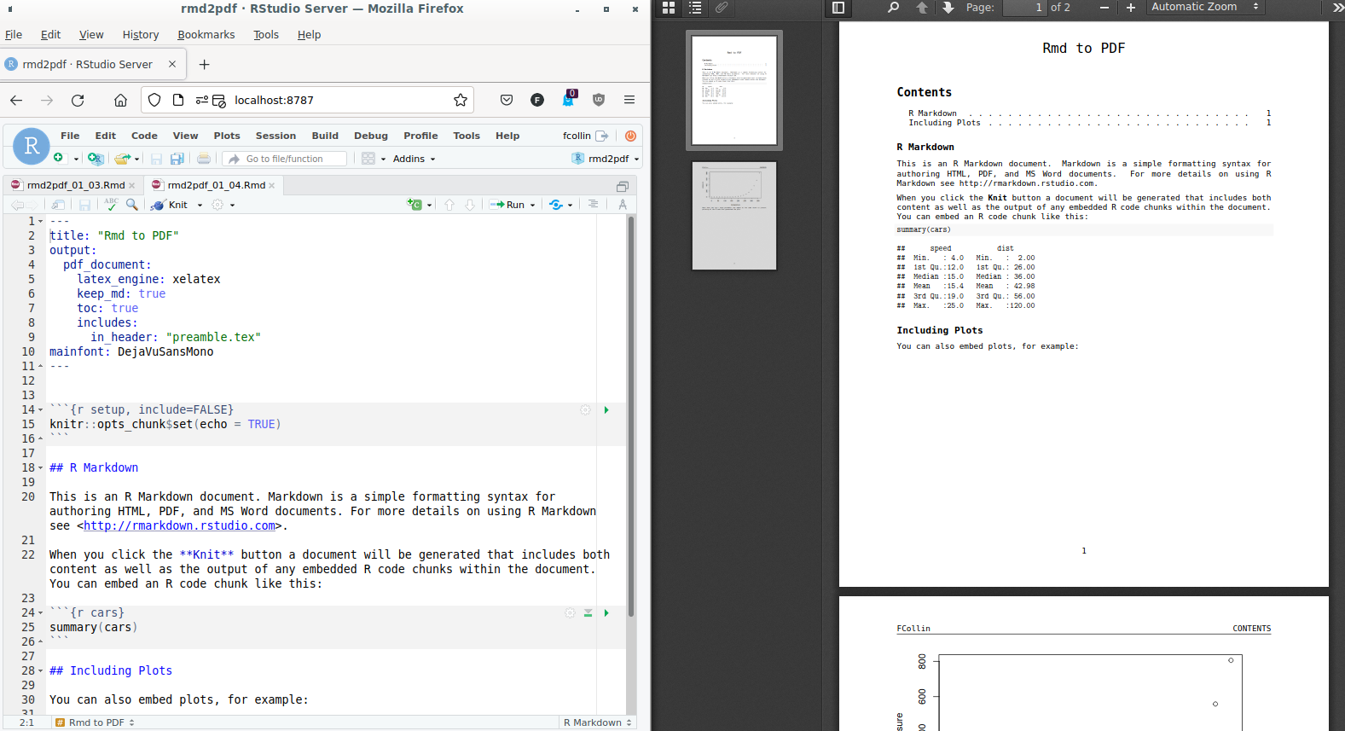Screen dimensions: 1345x731
Task: Run the setup chunk with green play arrow
Action: click(606, 410)
